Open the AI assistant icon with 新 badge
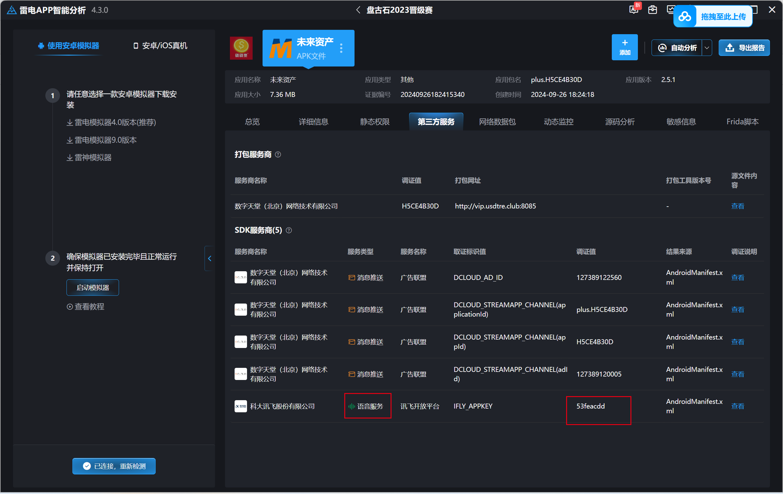Image resolution: width=783 pixels, height=494 pixels. [634, 10]
